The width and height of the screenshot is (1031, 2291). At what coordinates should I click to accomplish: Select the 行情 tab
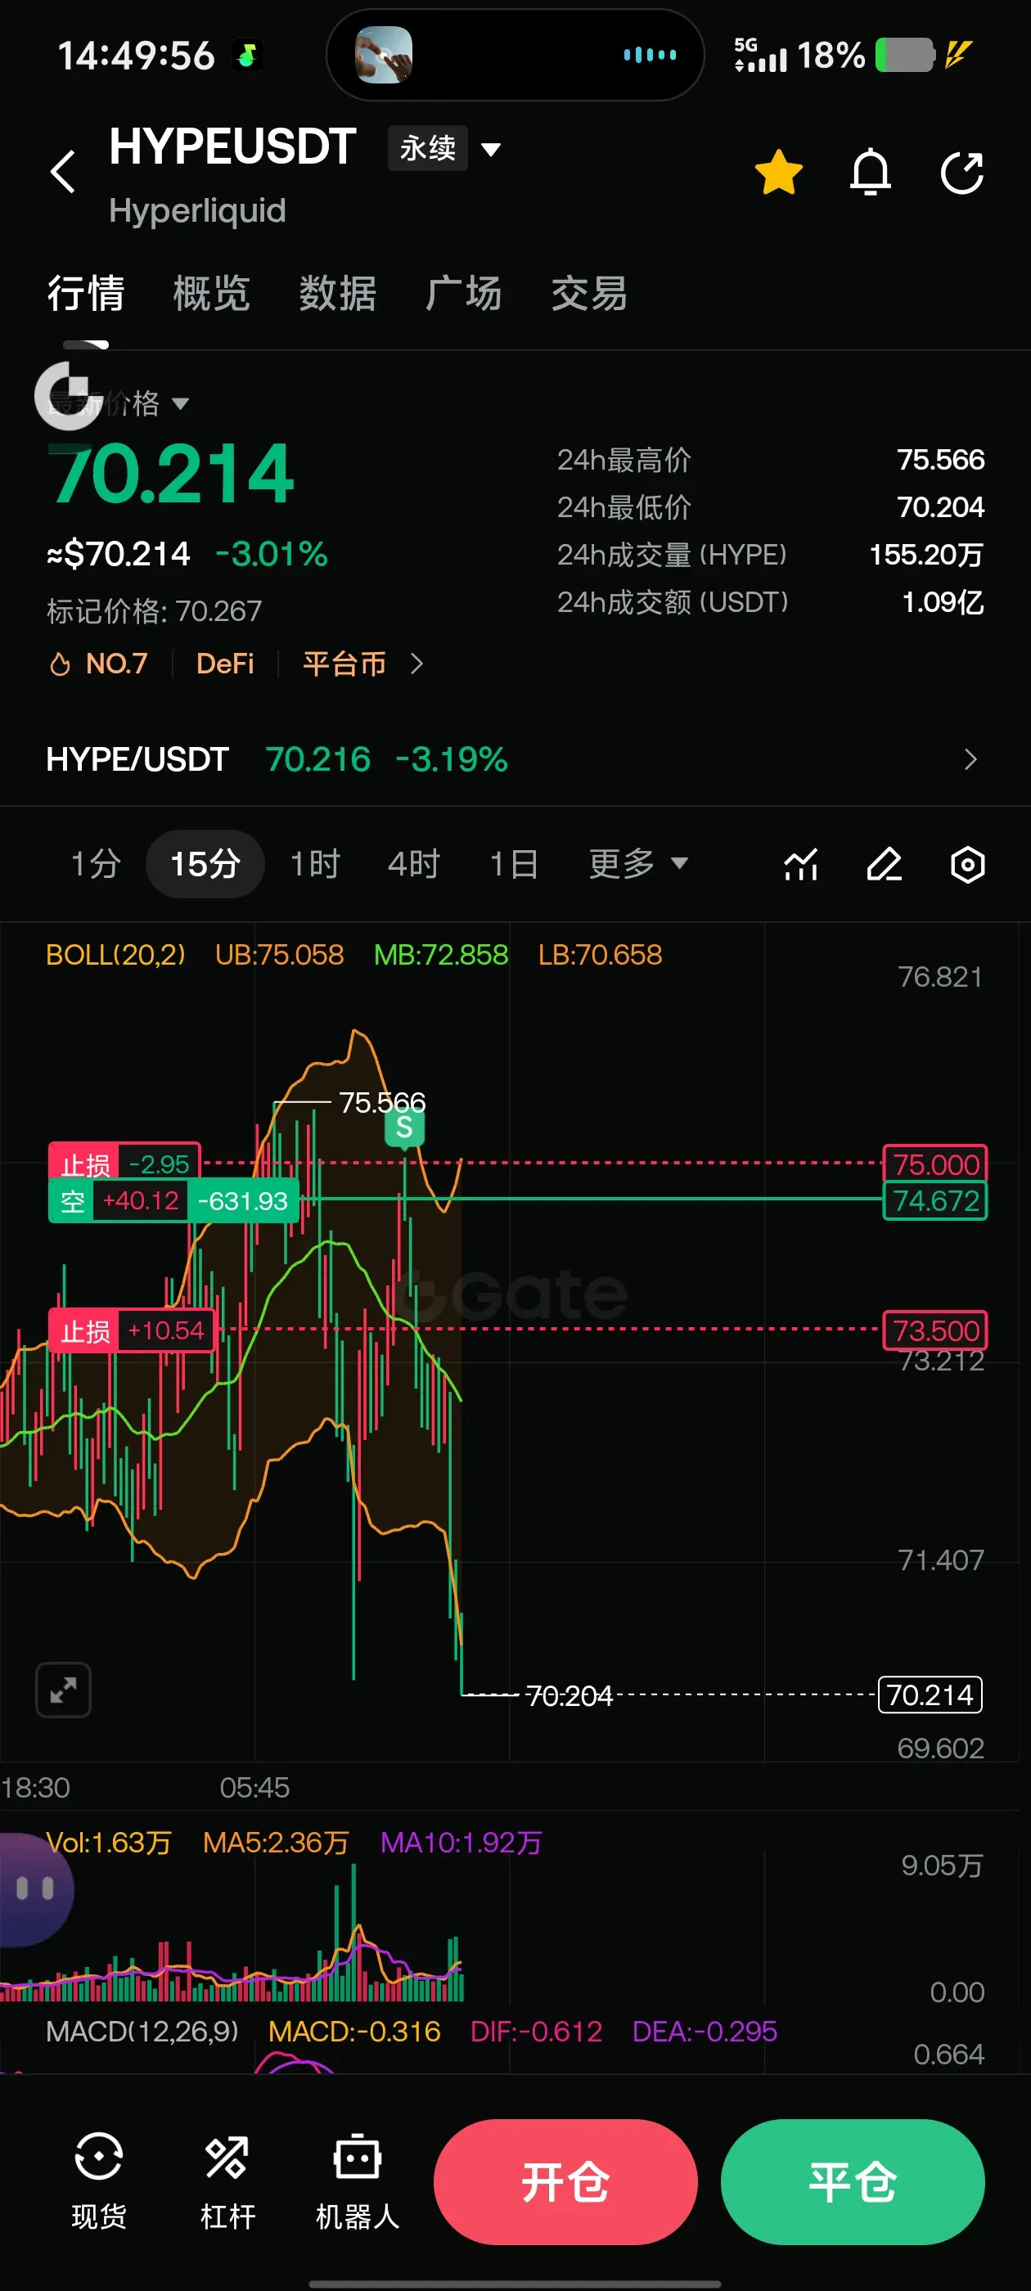point(85,294)
